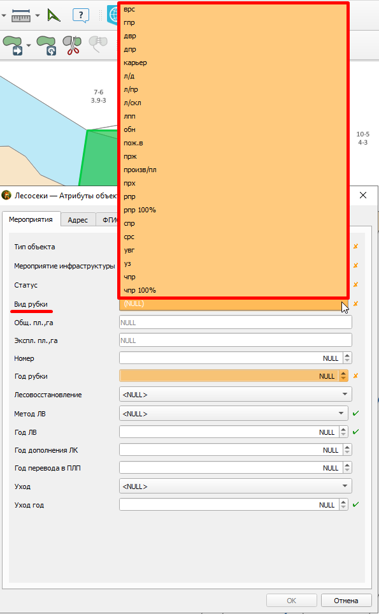Select the Measure Line ruler tool
The height and width of the screenshot is (614, 379).
[x=21, y=16]
